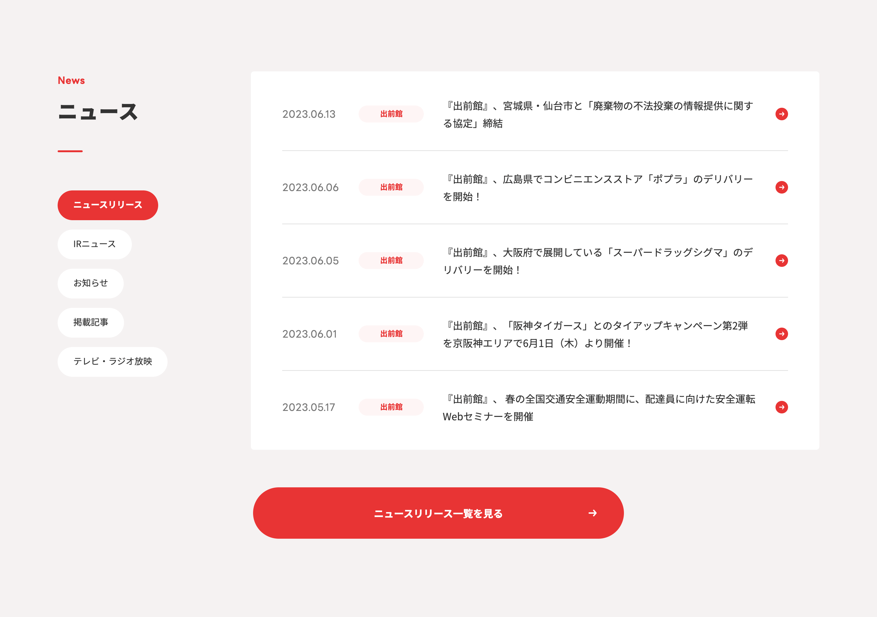The image size is (877, 617).
Task: Click 出前館 tag on 2023.06.01 row
Action: point(391,334)
